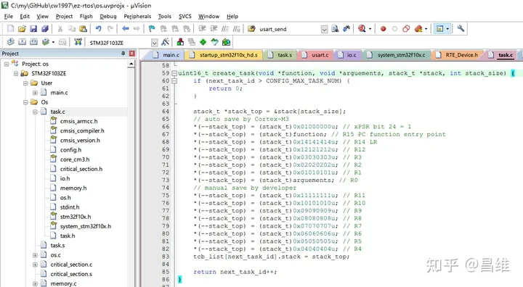Open the Flash menu
The image size is (523, 287).
(86, 17)
